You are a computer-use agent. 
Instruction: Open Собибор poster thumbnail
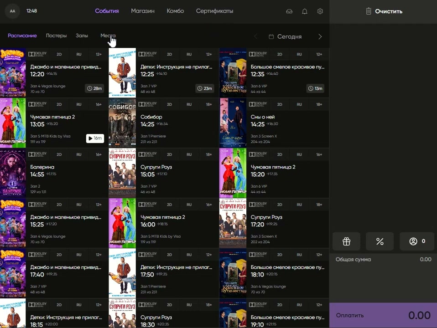122,123
